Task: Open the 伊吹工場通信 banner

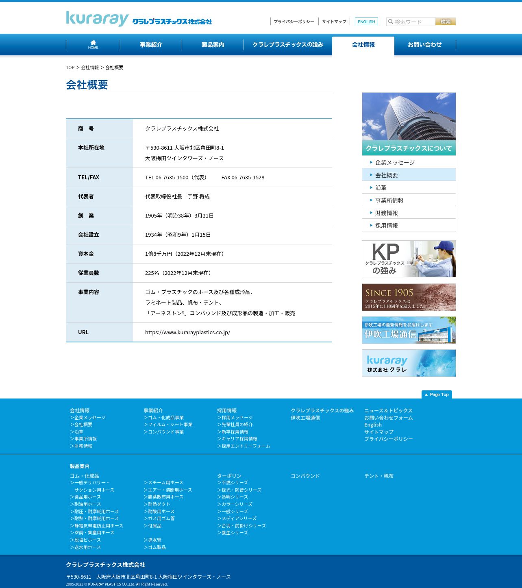Action: click(409, 330)
